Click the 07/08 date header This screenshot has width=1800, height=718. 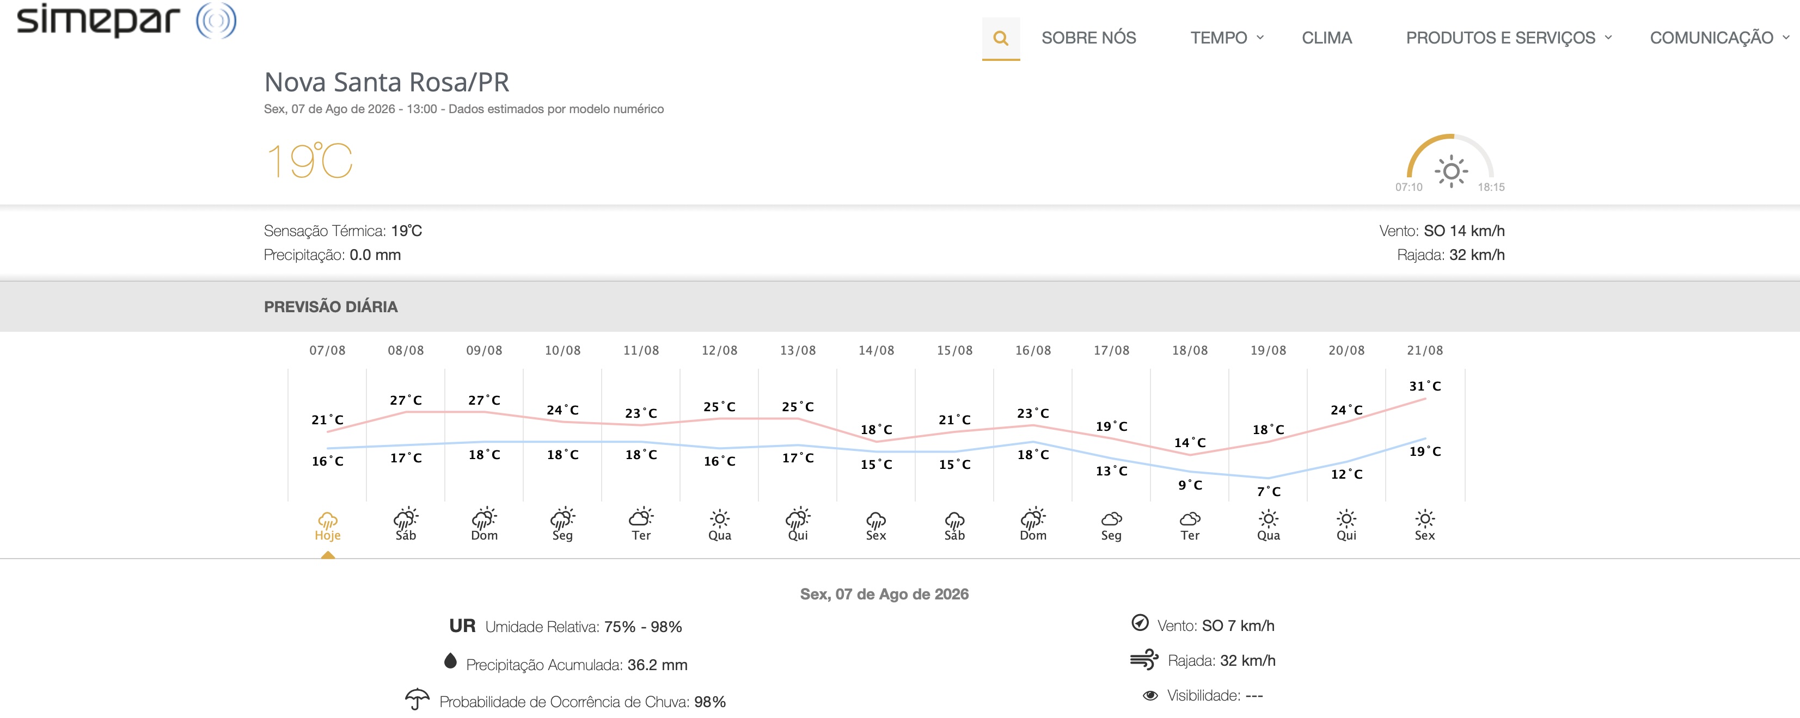click(328, 350)
